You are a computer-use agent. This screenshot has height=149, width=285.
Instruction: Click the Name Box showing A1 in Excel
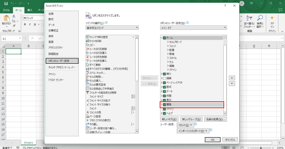(11, 38)
